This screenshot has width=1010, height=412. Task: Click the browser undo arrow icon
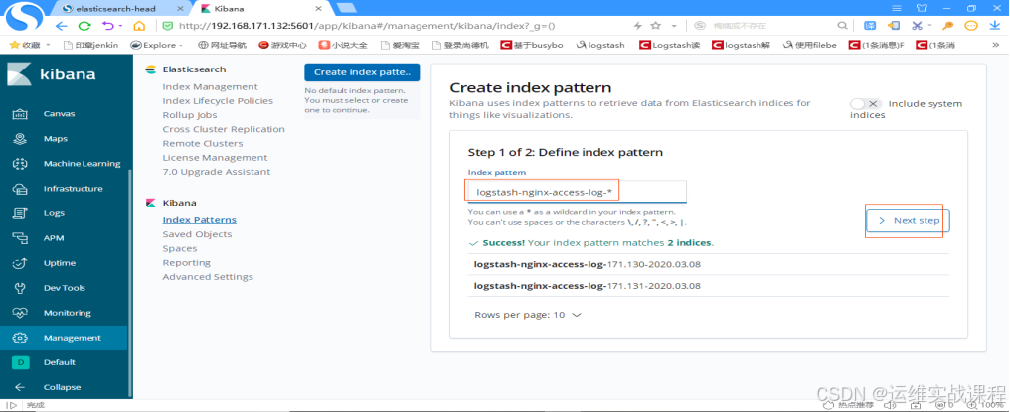point(107,26)
